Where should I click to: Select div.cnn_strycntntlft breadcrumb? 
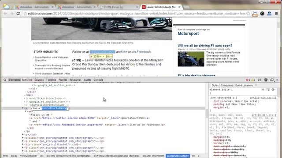[x=153, y=156]
